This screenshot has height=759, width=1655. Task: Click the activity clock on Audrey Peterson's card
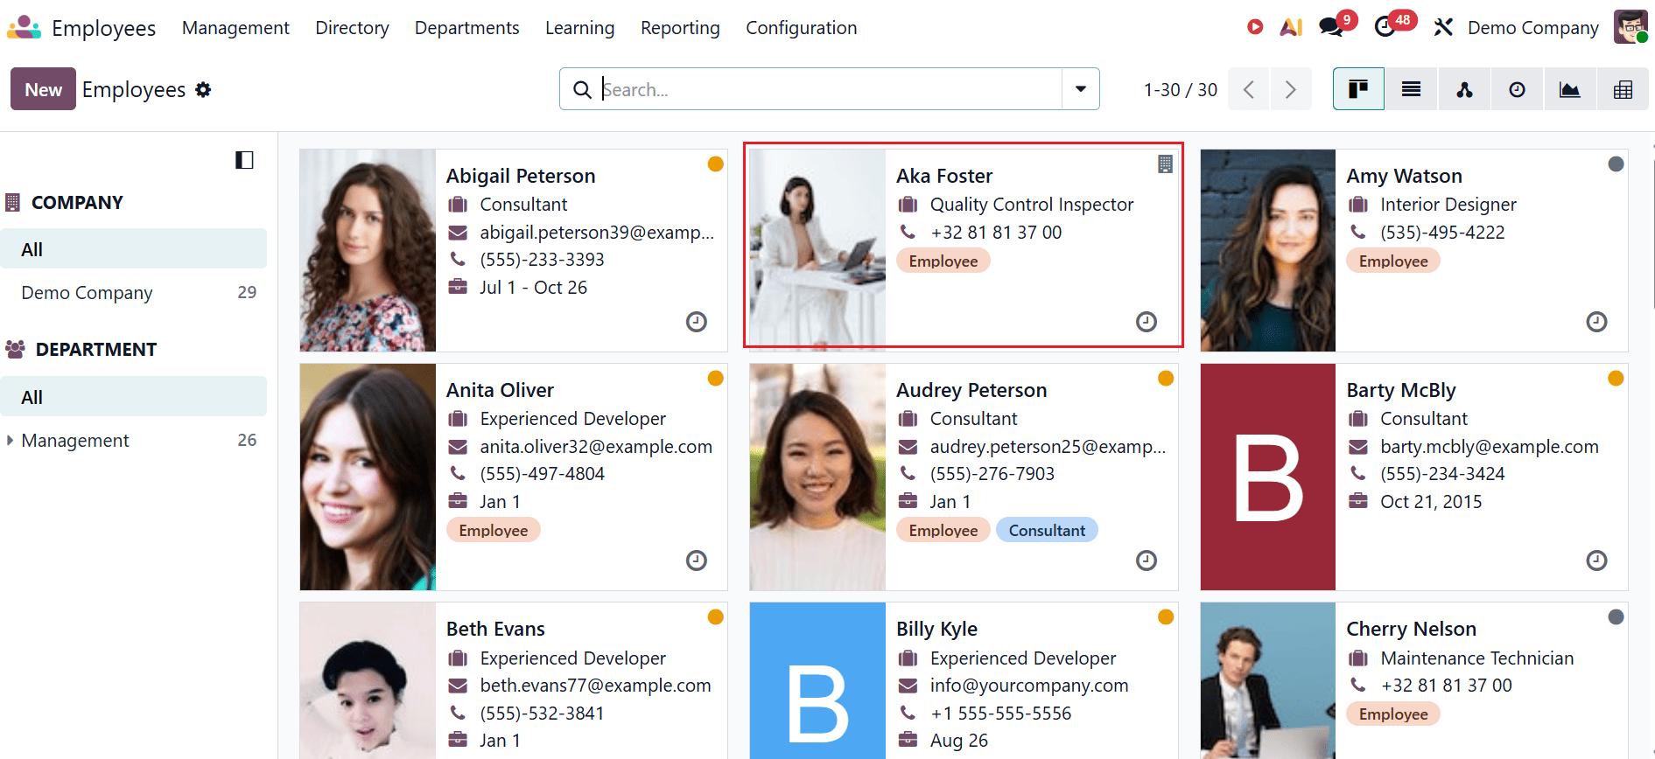1147,561
